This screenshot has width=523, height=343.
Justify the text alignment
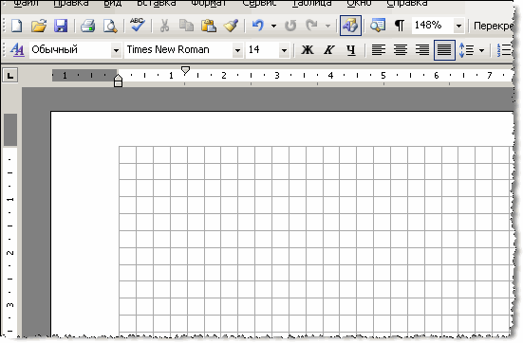[444, 50]
